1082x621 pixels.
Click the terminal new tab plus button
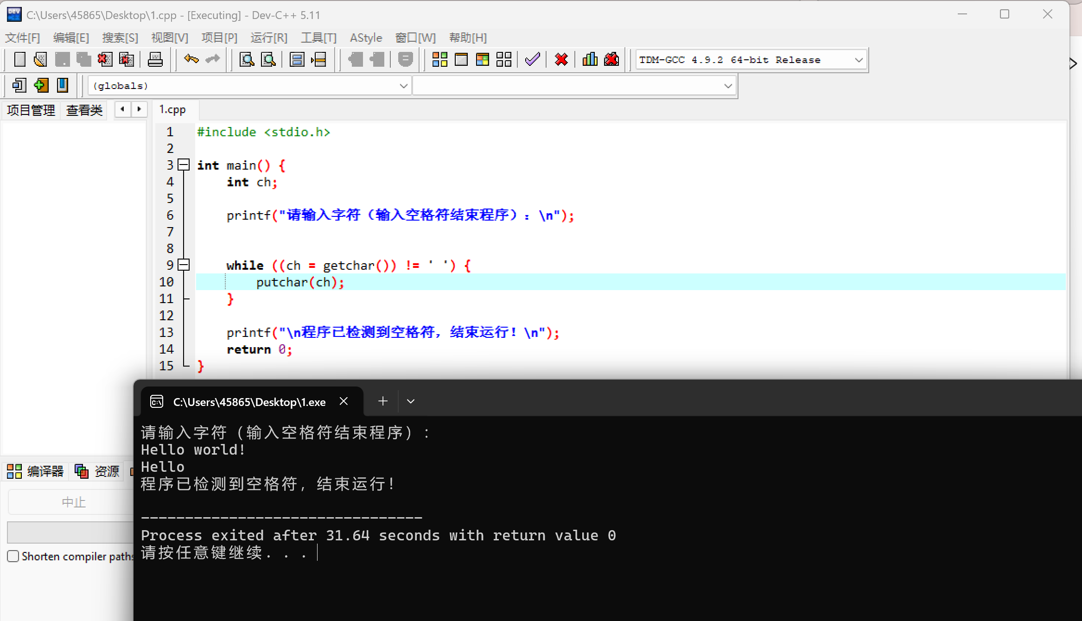(382, 401)
